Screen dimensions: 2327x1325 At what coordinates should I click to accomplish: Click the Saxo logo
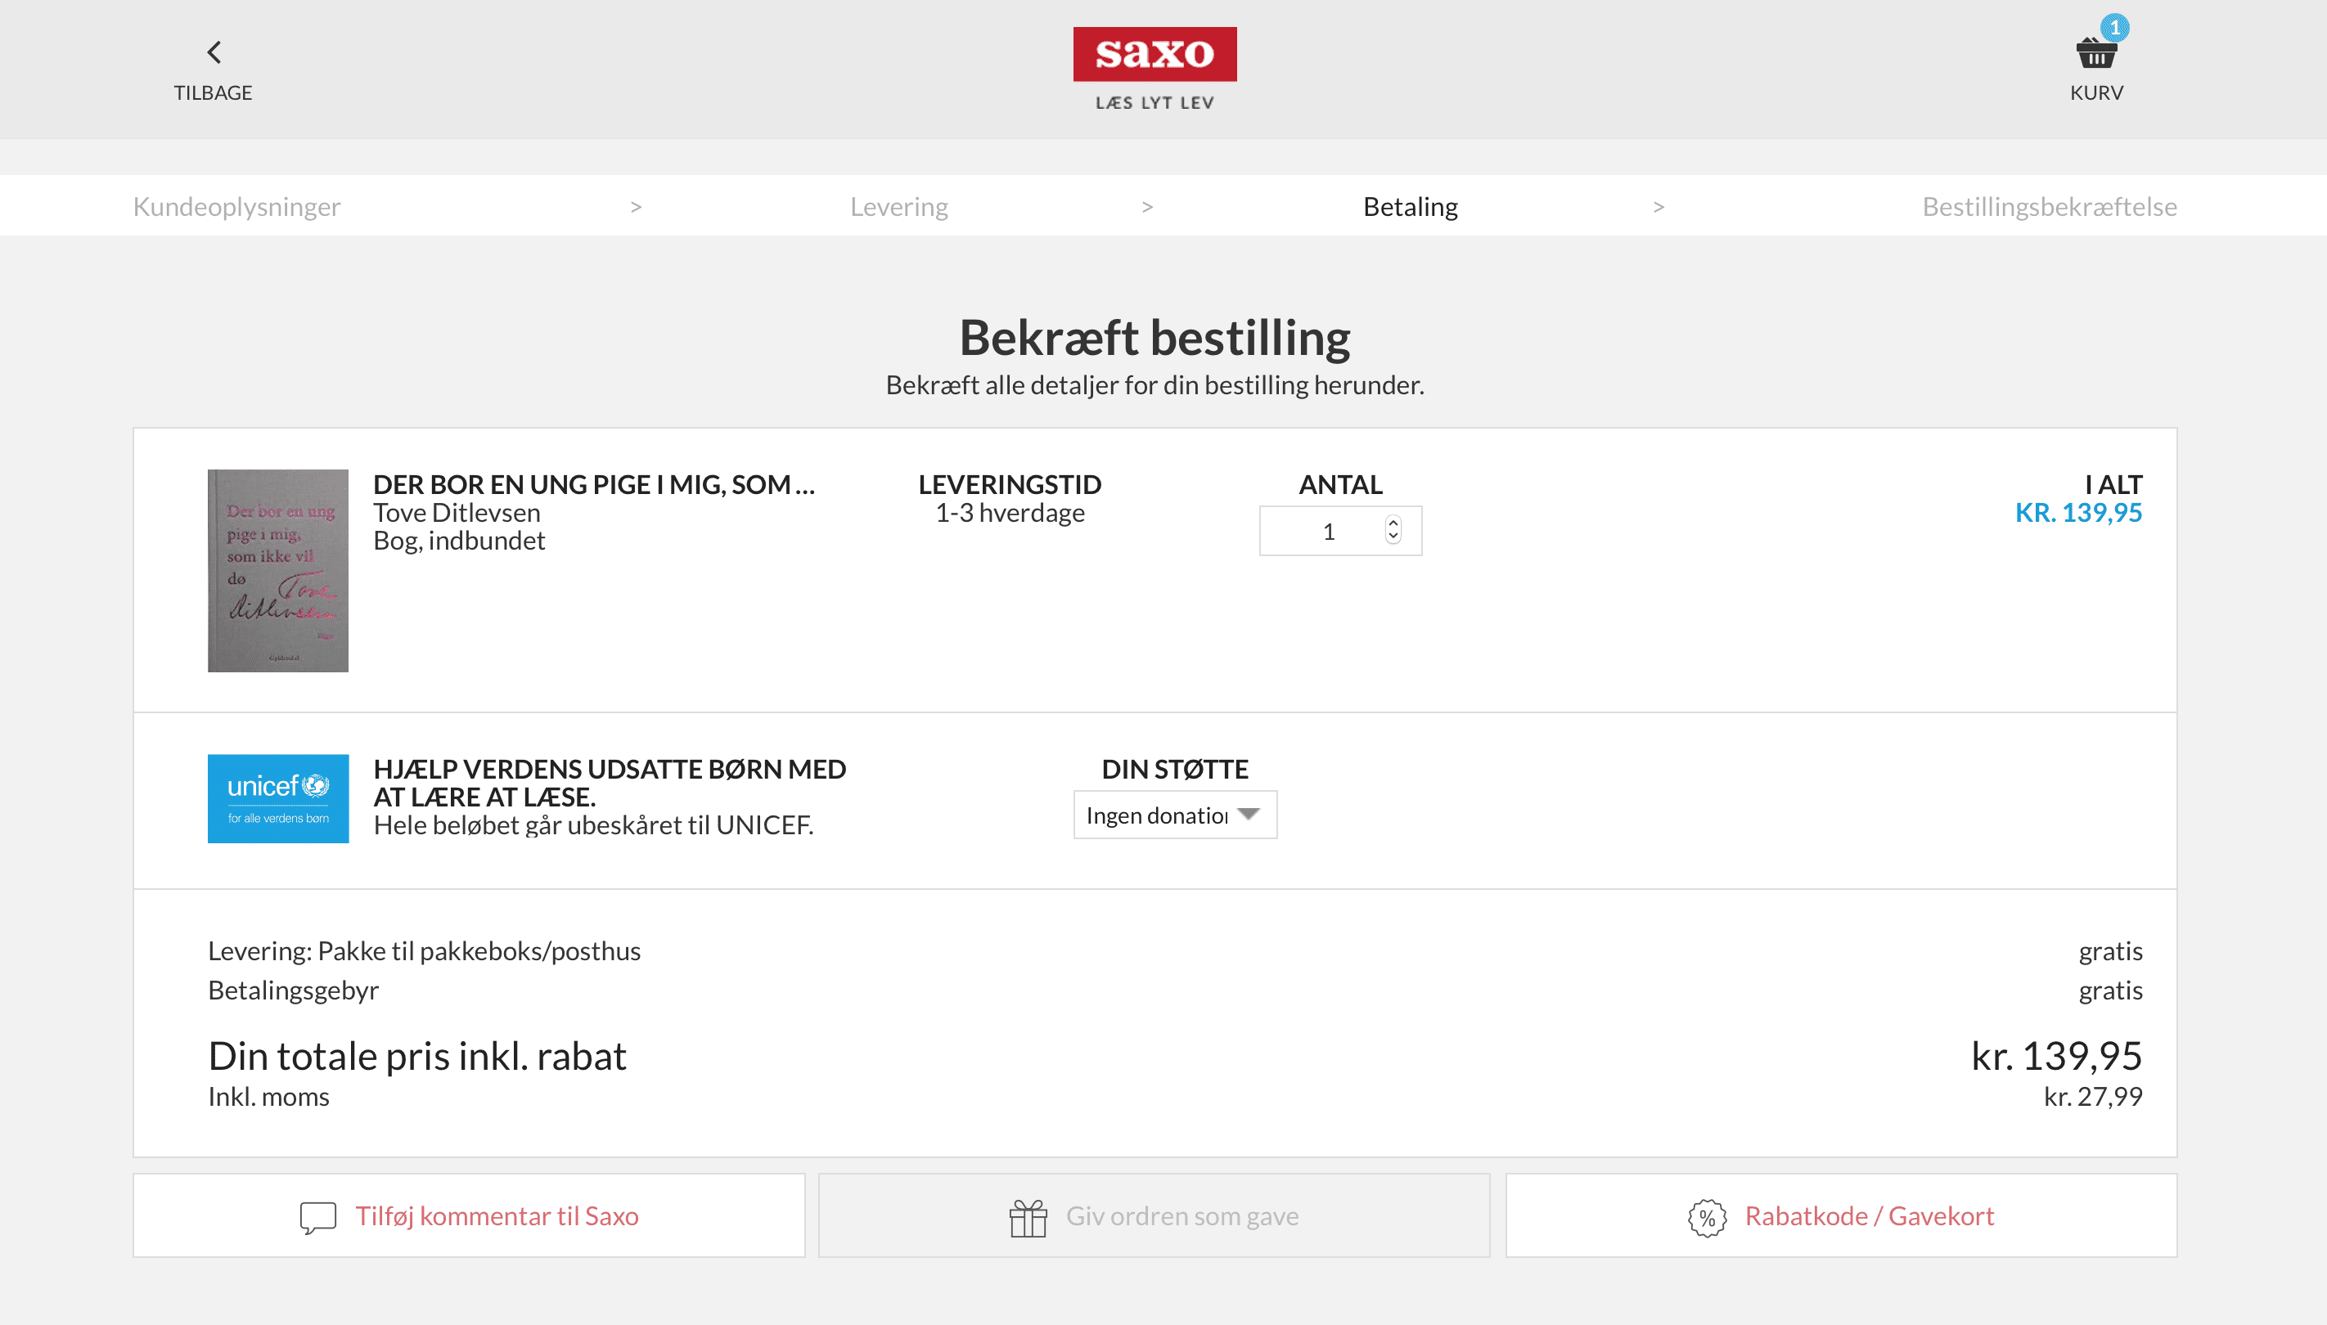(1154, 54)
